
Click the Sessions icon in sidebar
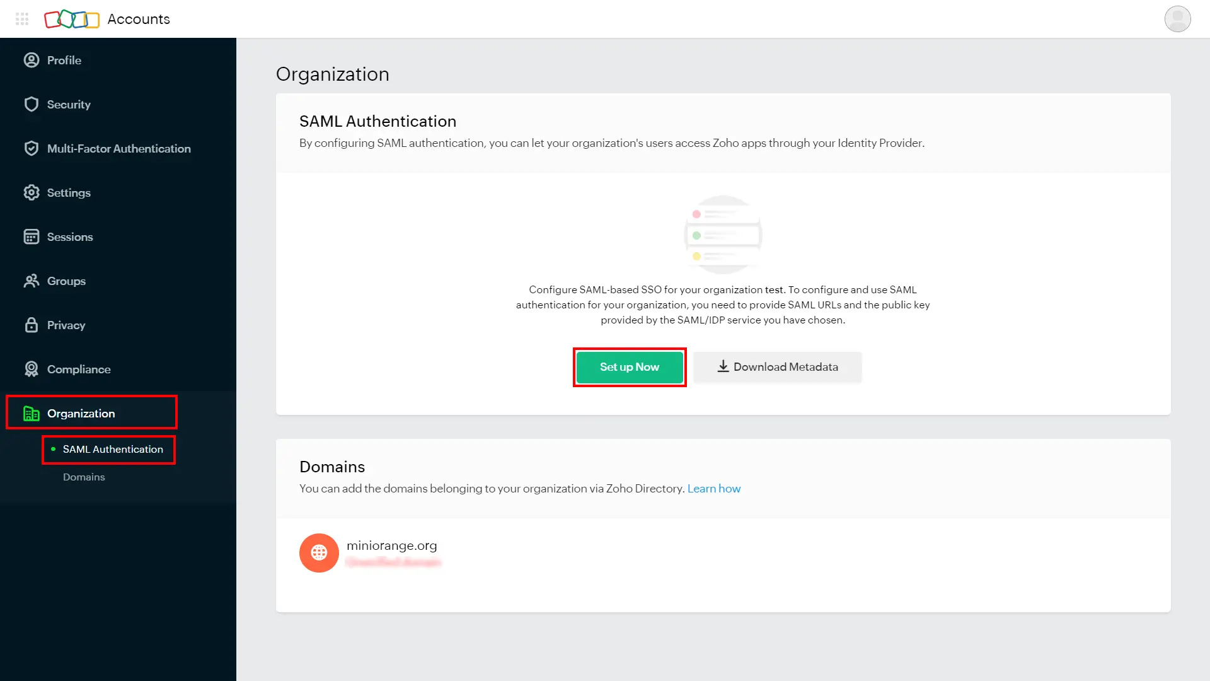click(x=31, y=236)
